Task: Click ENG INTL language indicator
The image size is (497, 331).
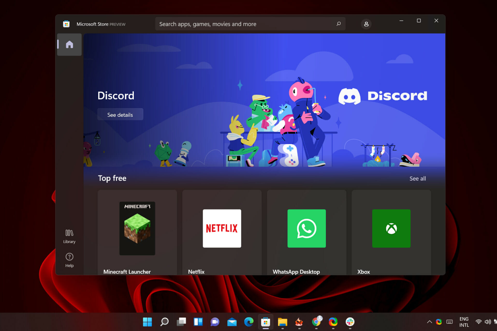Action: pyautogui.click(x=464, y=322)
